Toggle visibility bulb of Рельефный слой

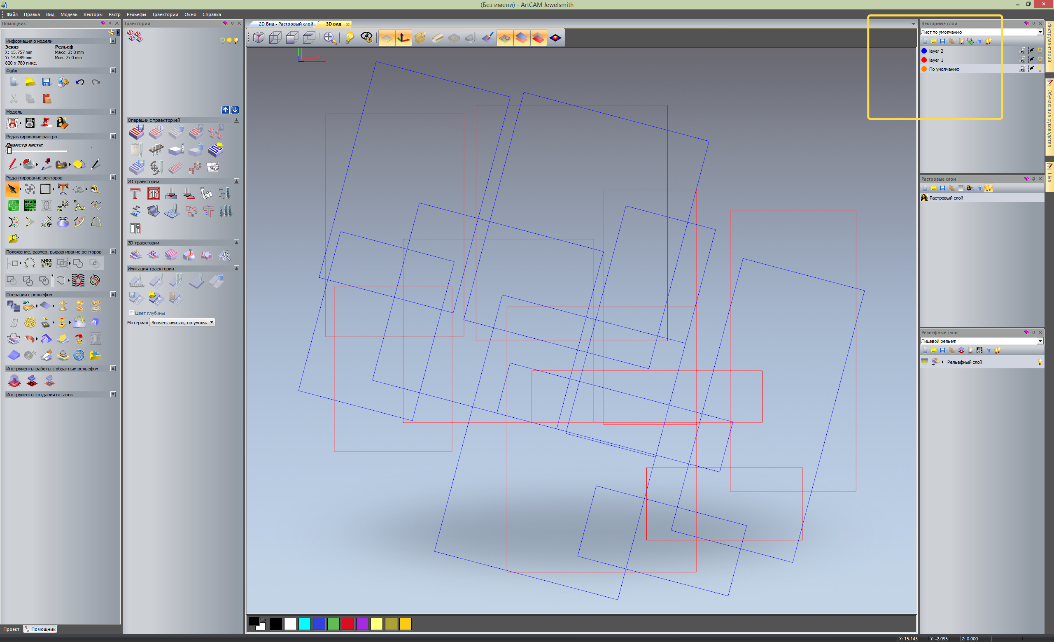1040,362
